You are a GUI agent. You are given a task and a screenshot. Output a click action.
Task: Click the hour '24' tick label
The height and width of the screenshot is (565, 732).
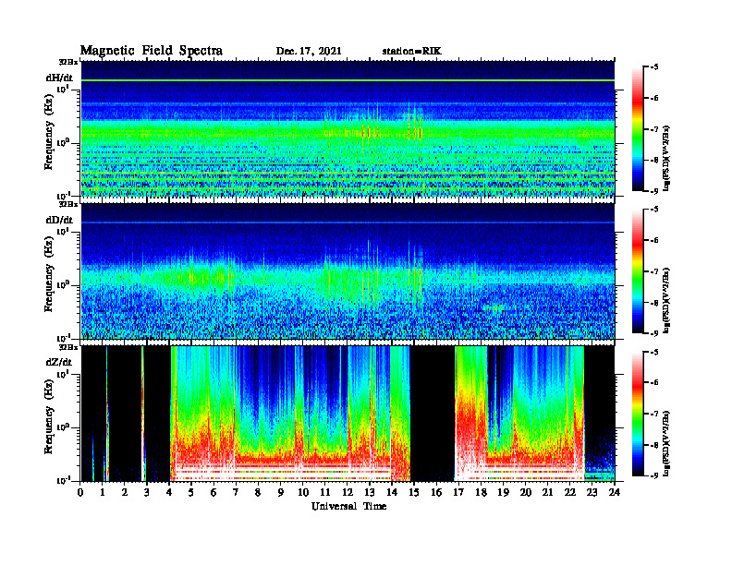[x=615, y=492]
